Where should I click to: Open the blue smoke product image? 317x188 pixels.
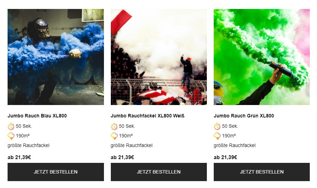[56, 57]
